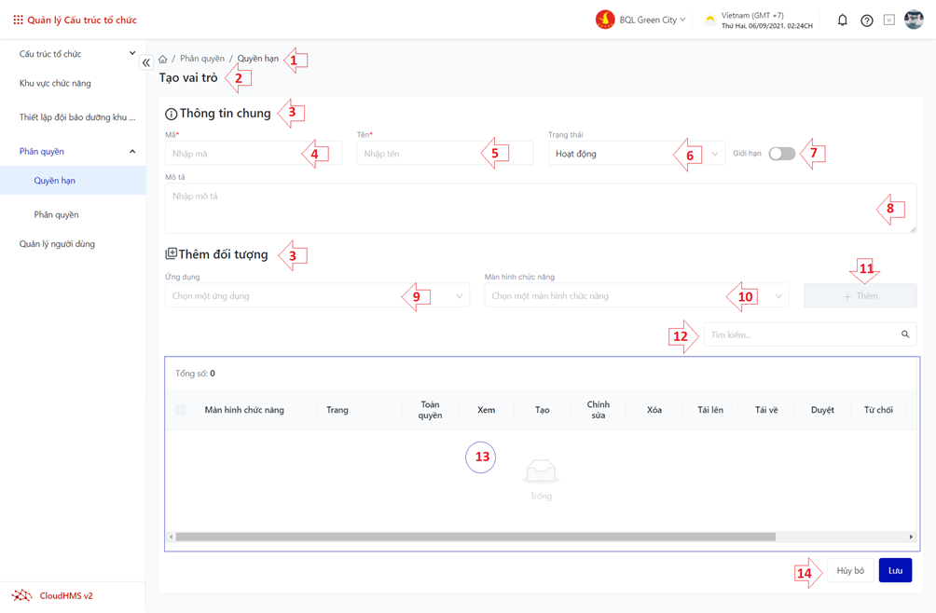
Task: Open the help question mark icon
Action: (x=866, y=20)
